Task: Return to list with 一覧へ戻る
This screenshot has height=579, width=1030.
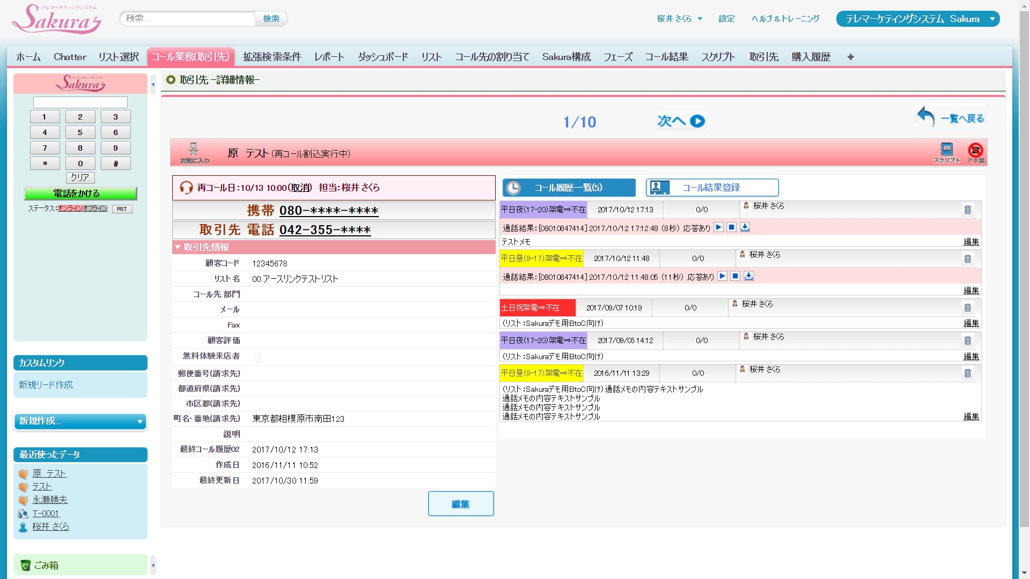Action: pos(951,117)
